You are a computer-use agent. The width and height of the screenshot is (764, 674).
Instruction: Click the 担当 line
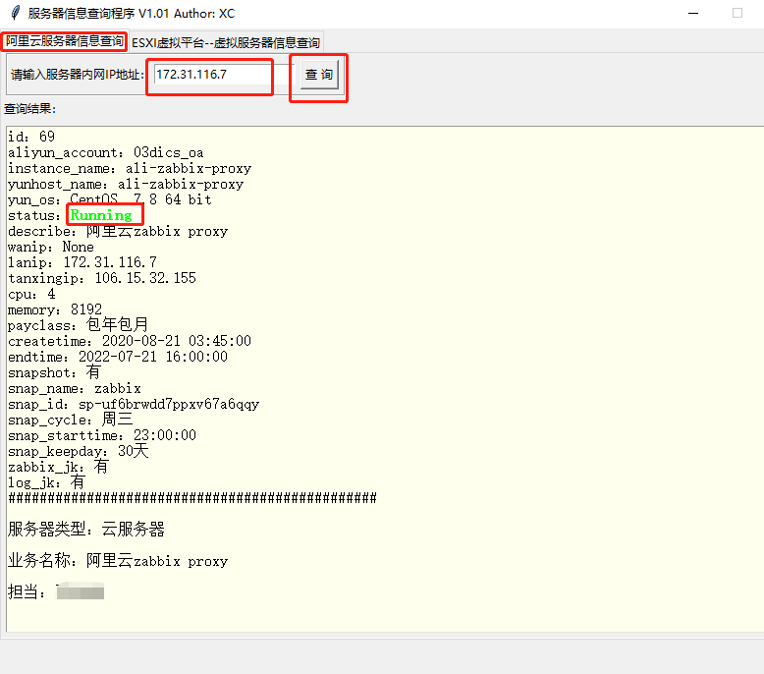[56, 591]
